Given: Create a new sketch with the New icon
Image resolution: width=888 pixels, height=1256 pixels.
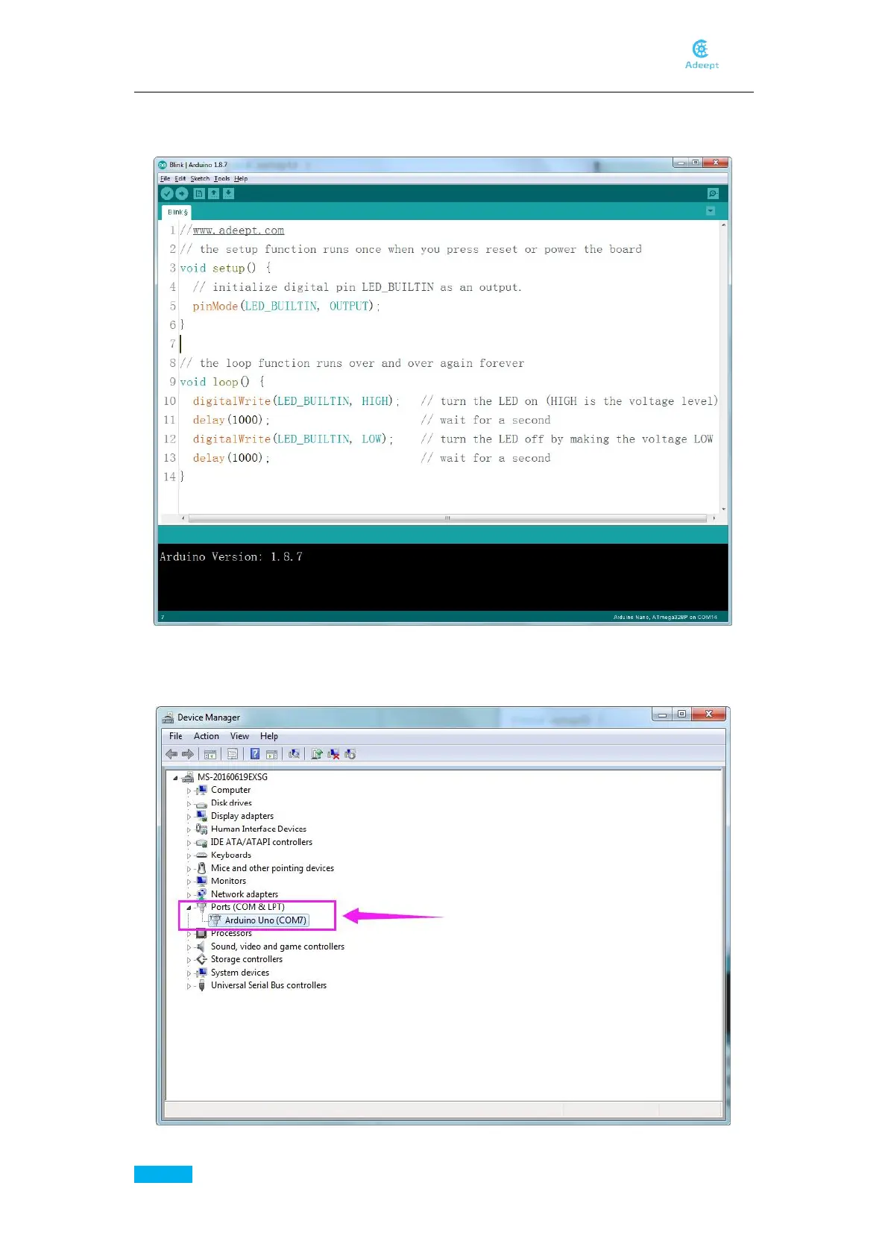Looking at the screenshot, I should 199,193.
